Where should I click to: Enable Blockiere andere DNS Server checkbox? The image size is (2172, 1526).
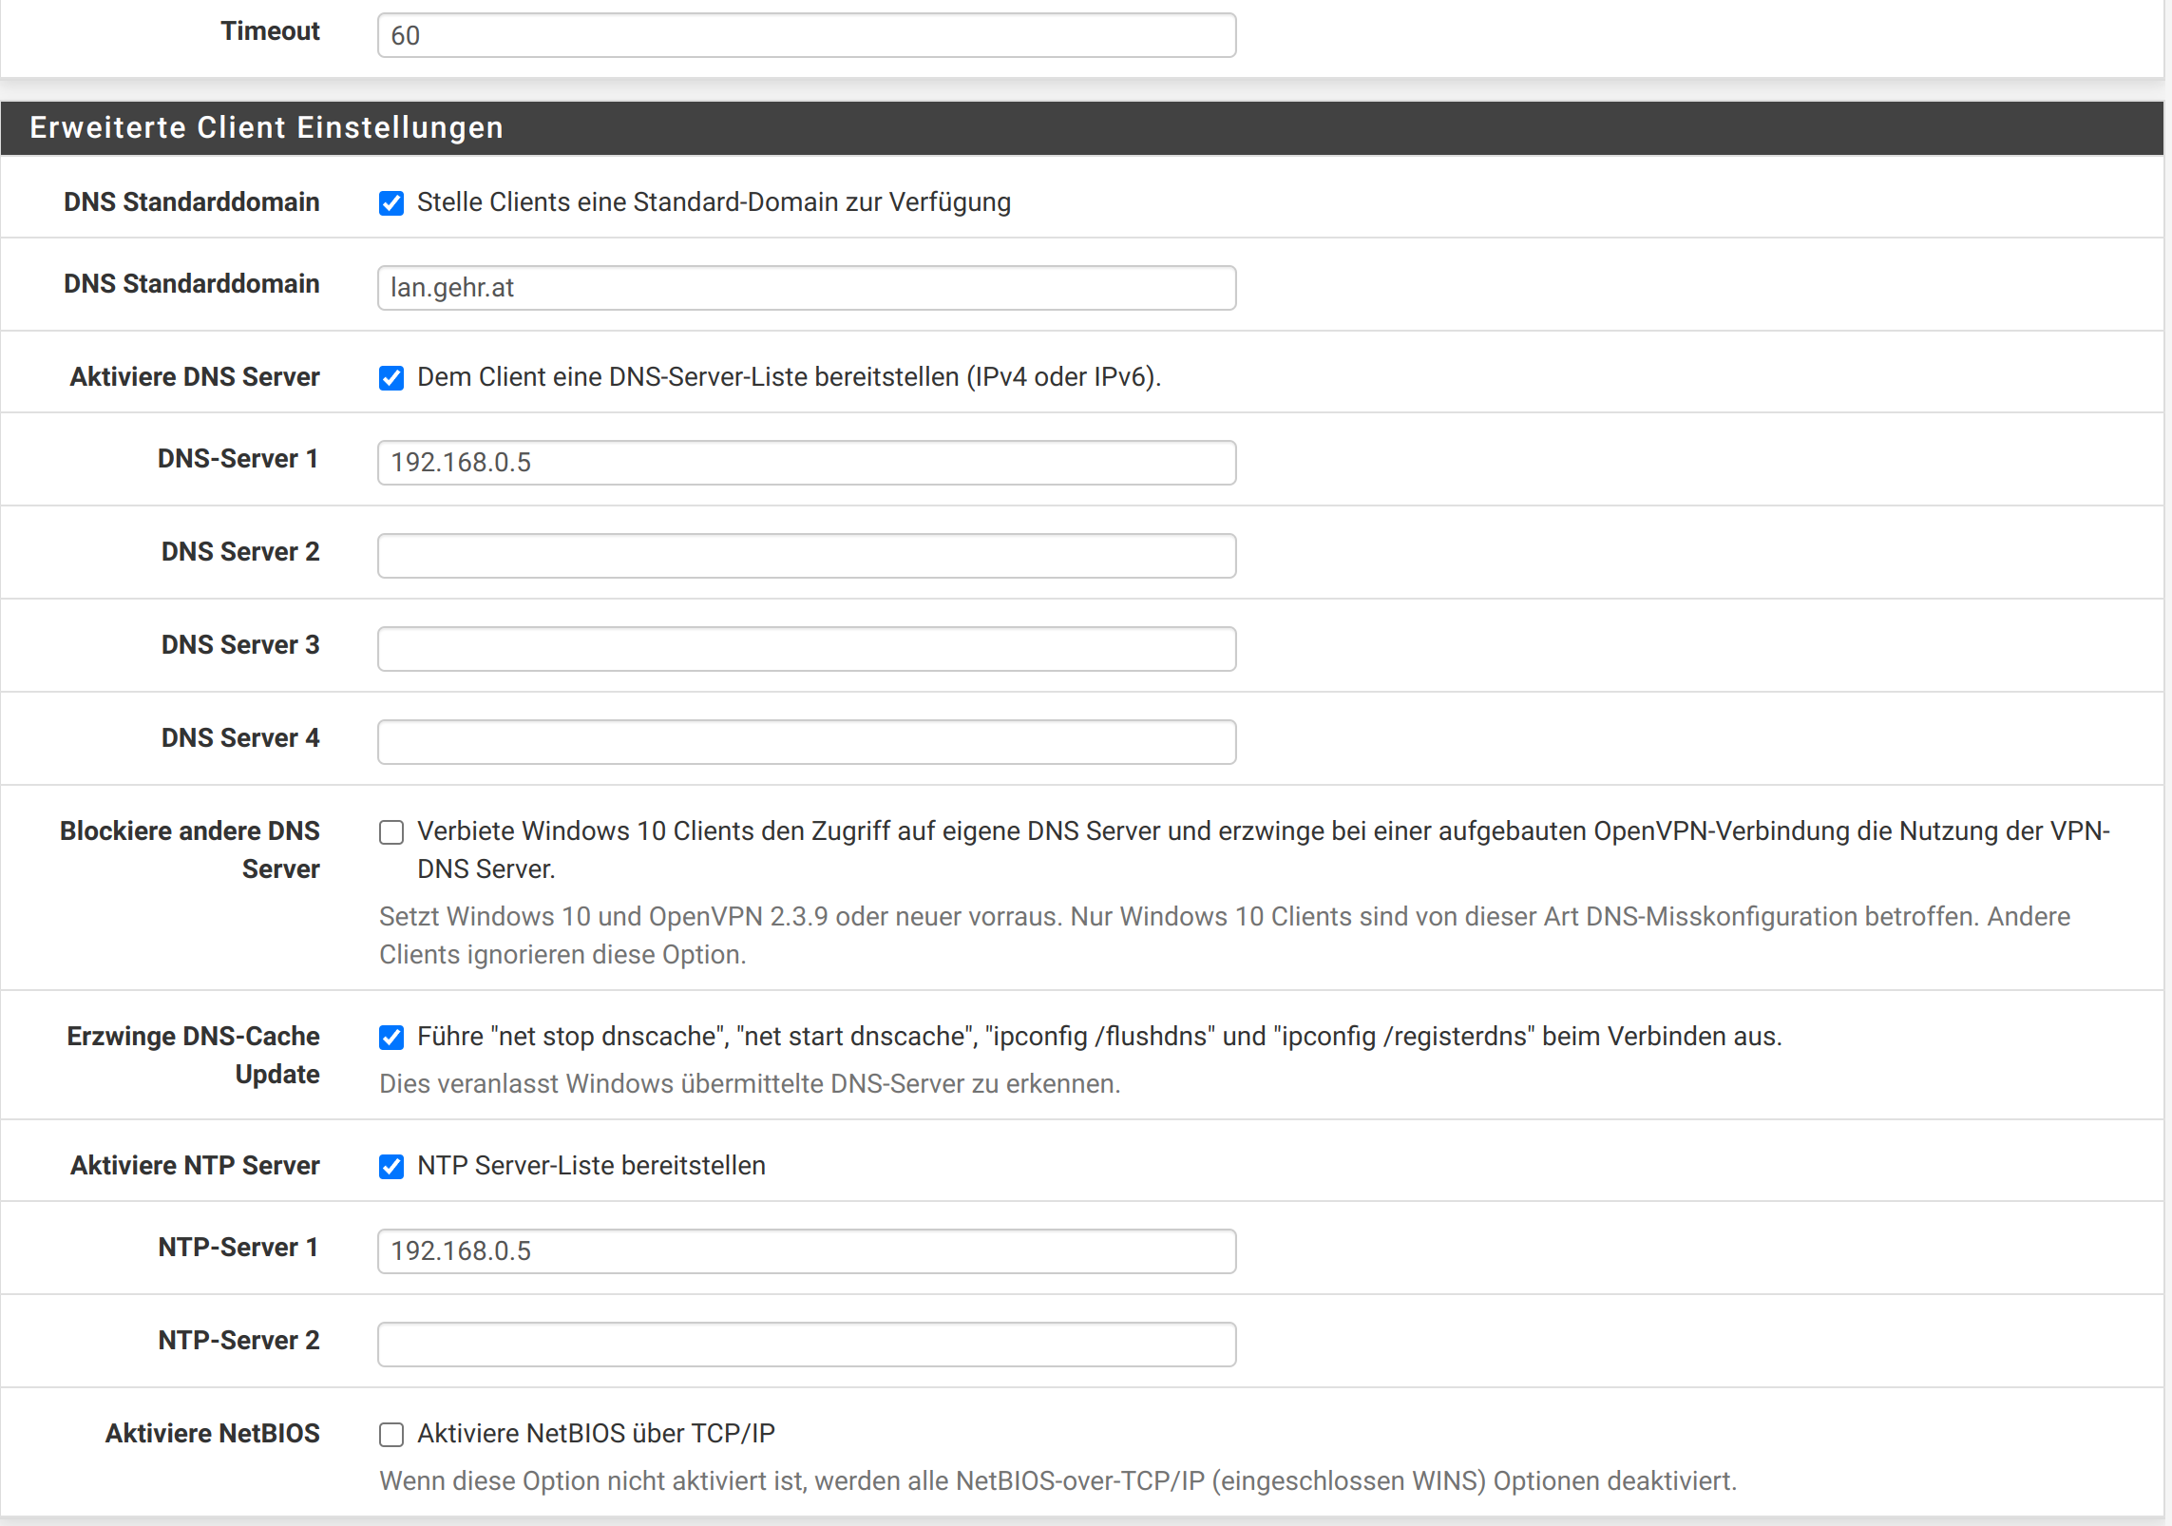tap(391, 832)
